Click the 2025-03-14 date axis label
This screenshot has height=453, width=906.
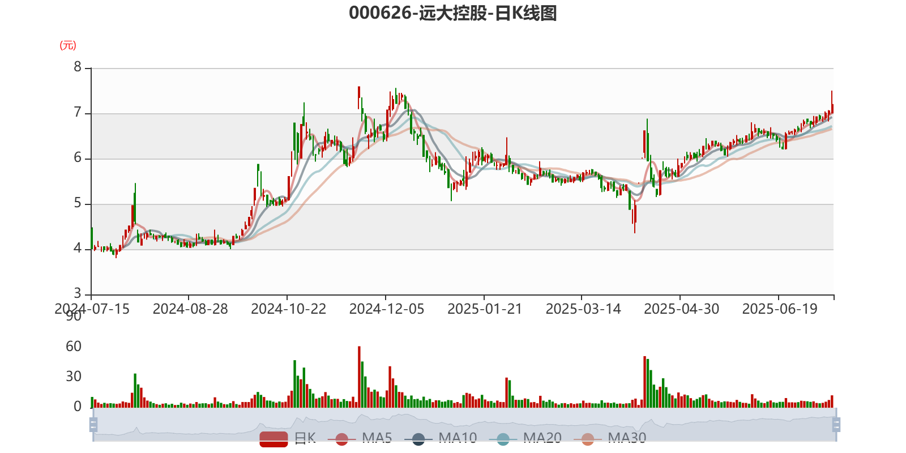583,309
